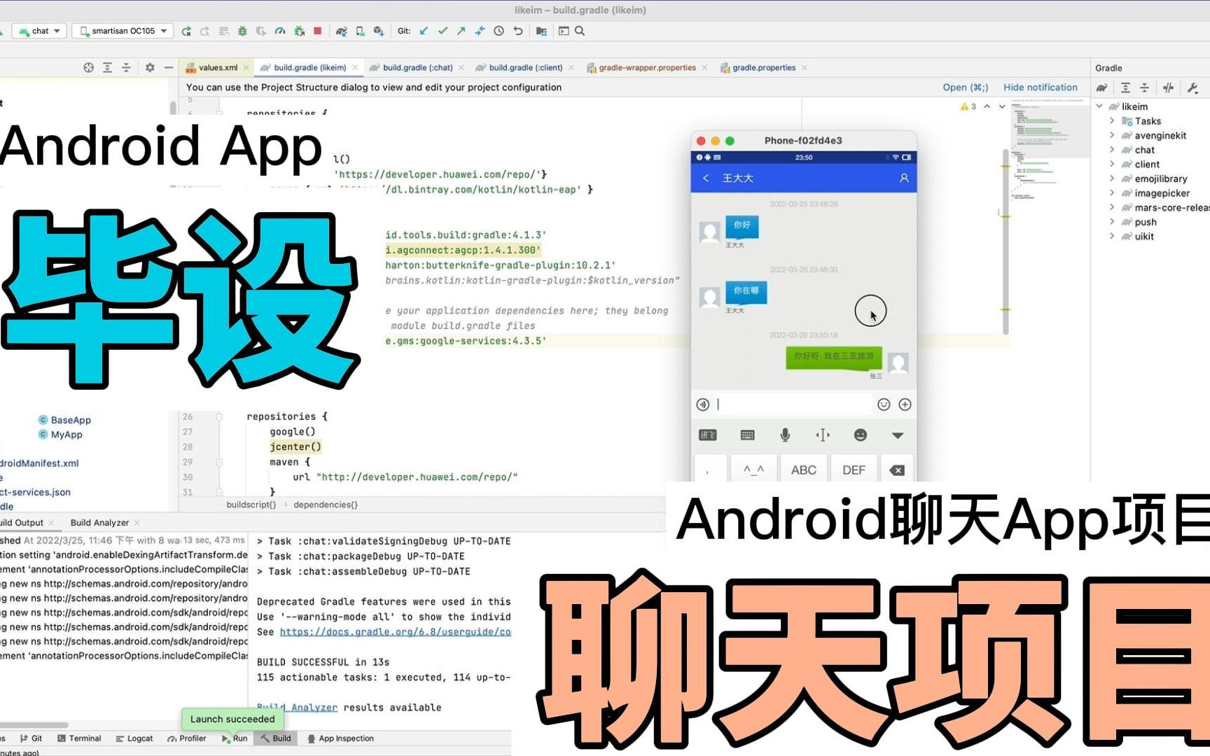Switch to the Build Analyzer tab
Viewport: 1210px width, 756px height.
coord(99,522)
